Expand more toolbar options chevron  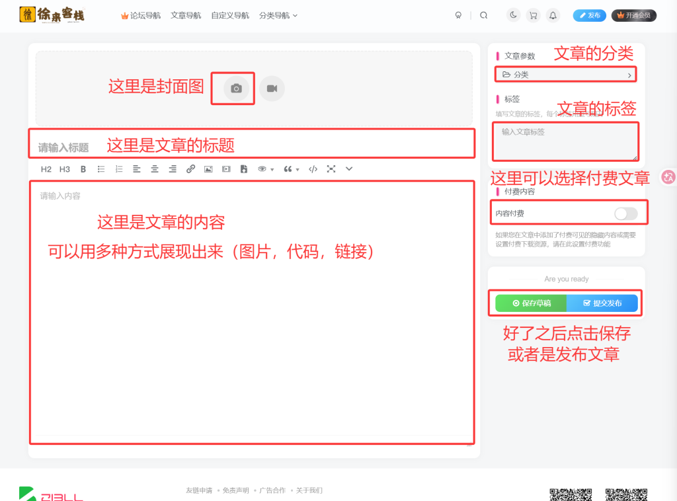point(349,169)
